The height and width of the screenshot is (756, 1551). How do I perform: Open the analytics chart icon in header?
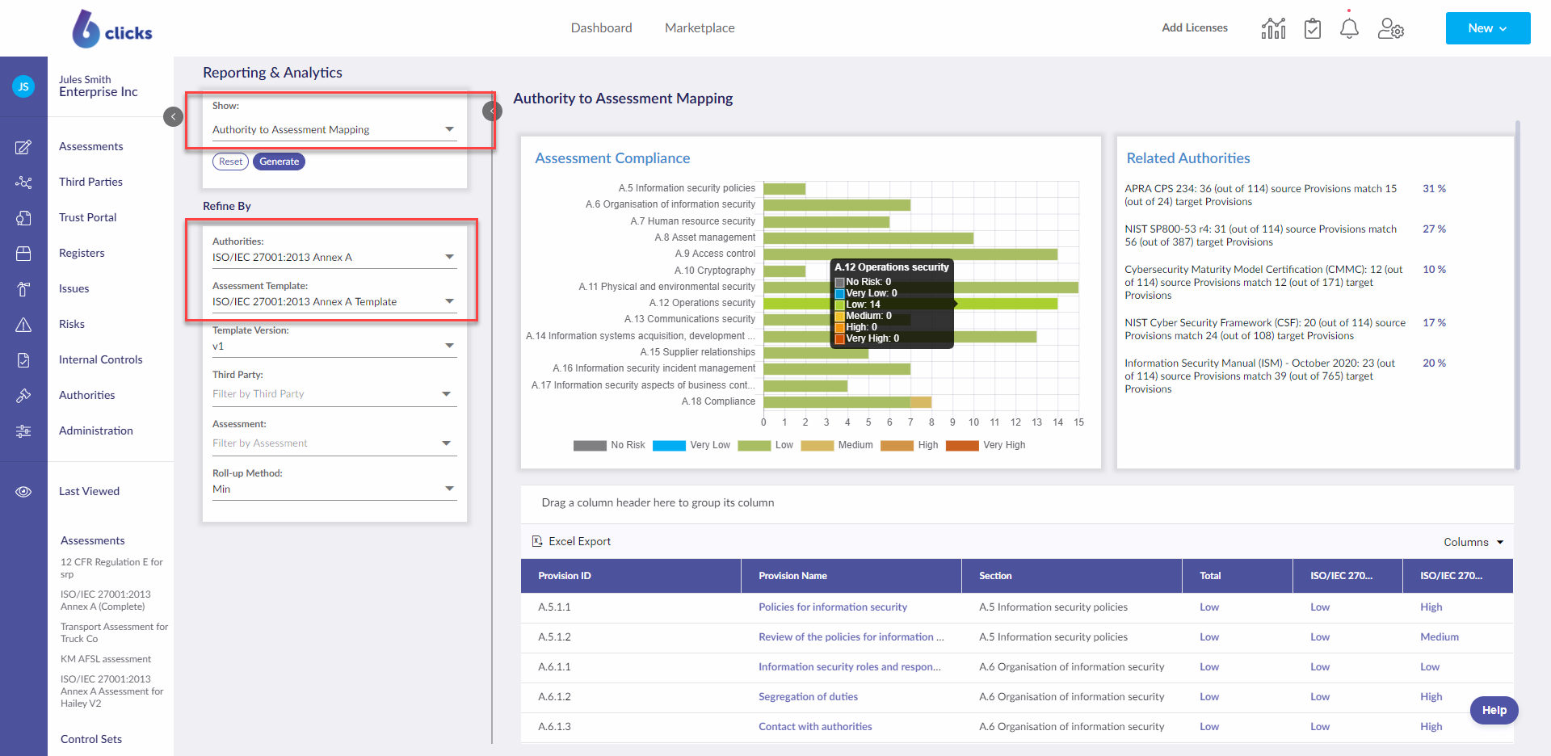click(1273, 28)
